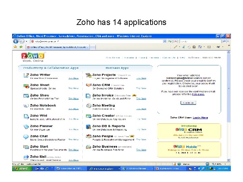Screen dimensions: 243x182
Task: Open Zoho Notebook application link
Action: click(43, 105)
